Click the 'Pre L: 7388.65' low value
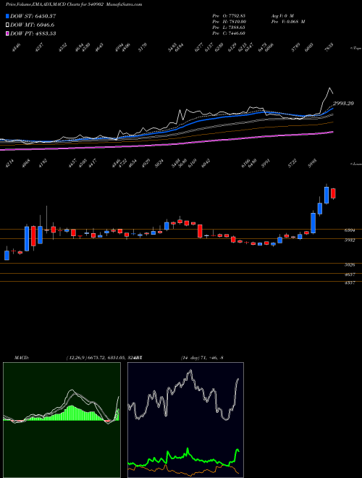Viewport: 362px width, 478px height. (229, 28)
